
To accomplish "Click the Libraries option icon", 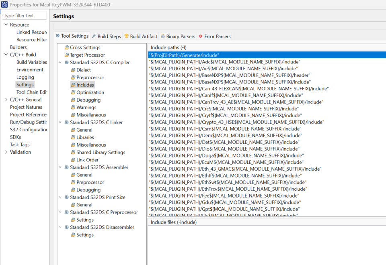I will [73, 137].
